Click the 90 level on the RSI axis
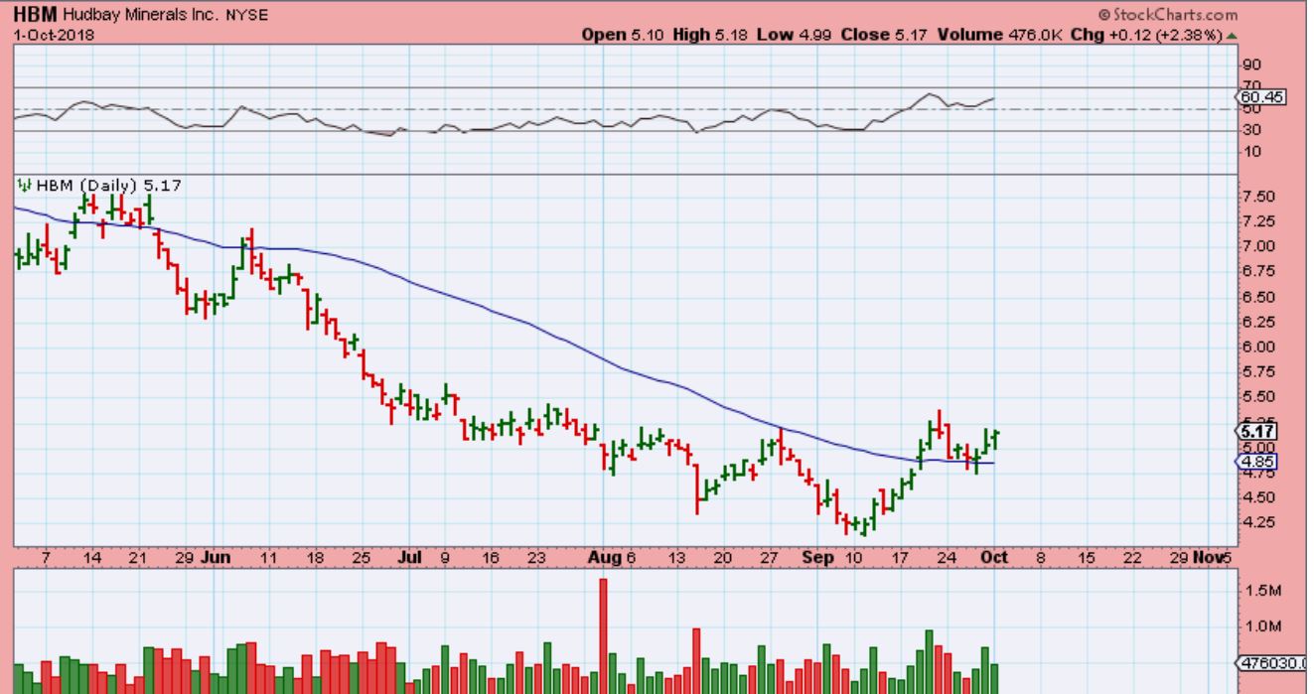The width and height of the screenshot is (1314, 694). [1251, 65]
